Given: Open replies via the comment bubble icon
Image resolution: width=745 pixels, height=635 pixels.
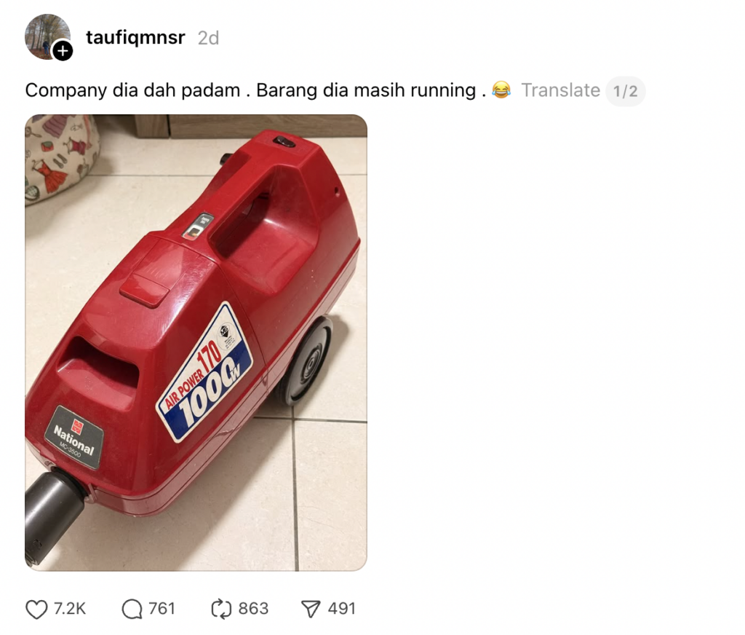Looking at the screenshot, I should tap(132, 610).
